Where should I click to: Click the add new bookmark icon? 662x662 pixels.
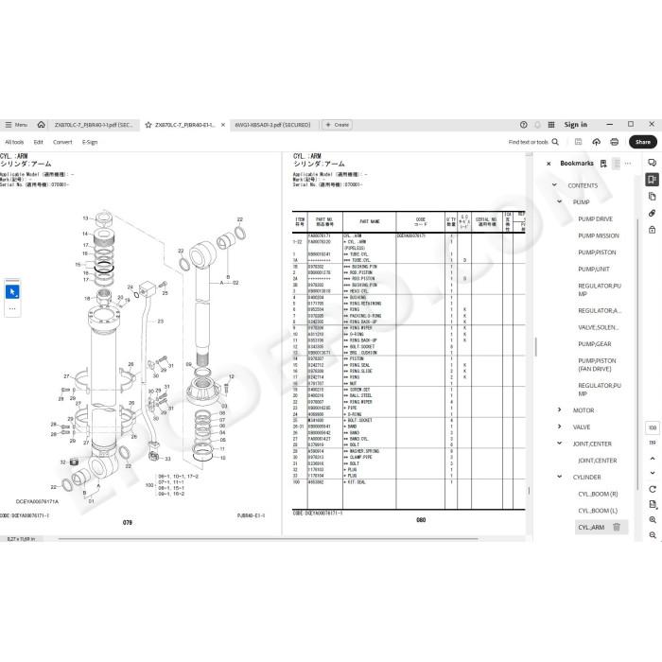pyautogui.click(x=603, y=164)
